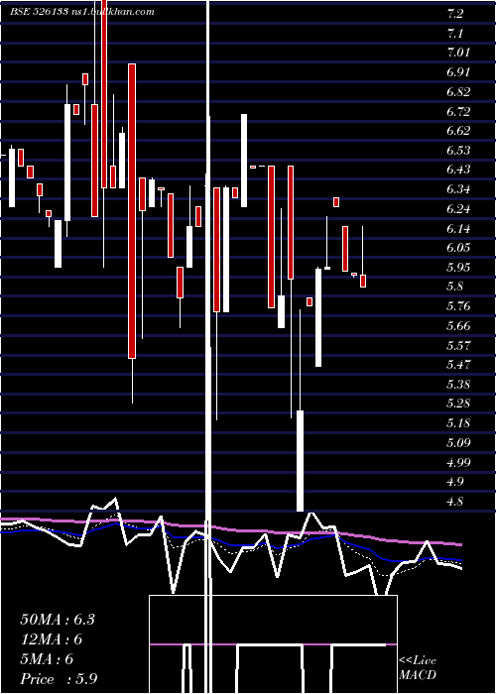The height and width of the screenshot is (694, 496).
Task: Click the MACD histogram panel box
Action: tap(273, 644)
